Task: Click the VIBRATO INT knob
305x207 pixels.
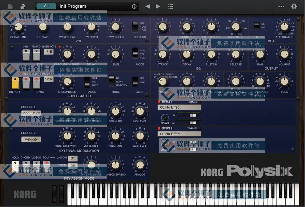Action: click(18, 27)
